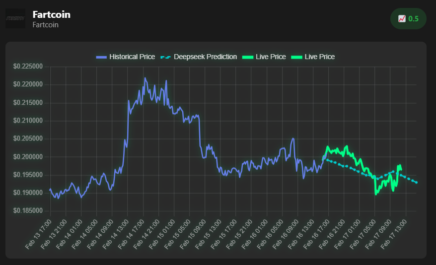Click the bold Fartcoin title

click(52, 14)
